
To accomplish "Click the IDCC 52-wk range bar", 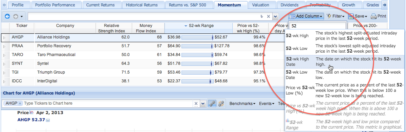I will 197,81.
